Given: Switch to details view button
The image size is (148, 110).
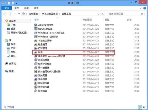Looking at the screenshot, I should pyautogui.click(x=140, y=107).
